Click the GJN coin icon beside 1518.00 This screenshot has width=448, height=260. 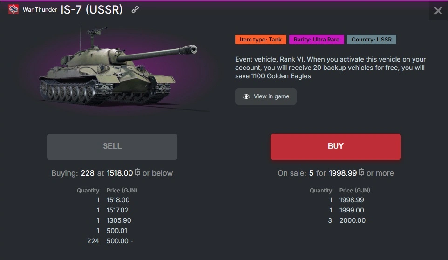pyautogui.click(x=137, y=172)
